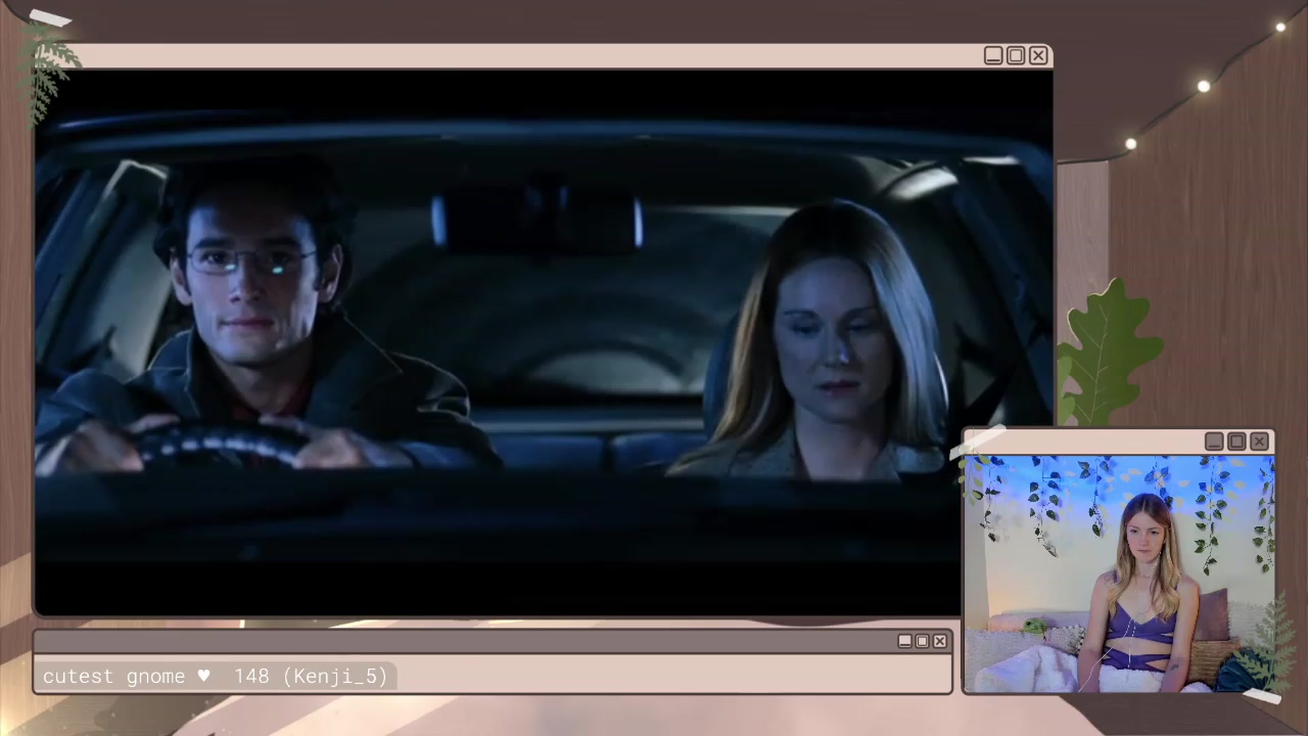Close the chat ticker window

click(940, 641)
